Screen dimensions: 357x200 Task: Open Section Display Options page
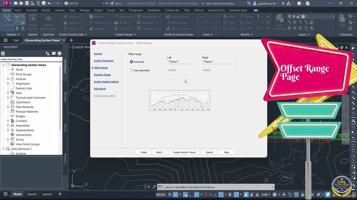pyautogui.click(x=106, y=82)
